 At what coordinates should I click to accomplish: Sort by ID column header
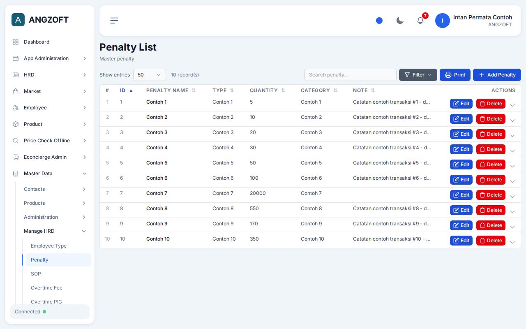click(127, 90)
